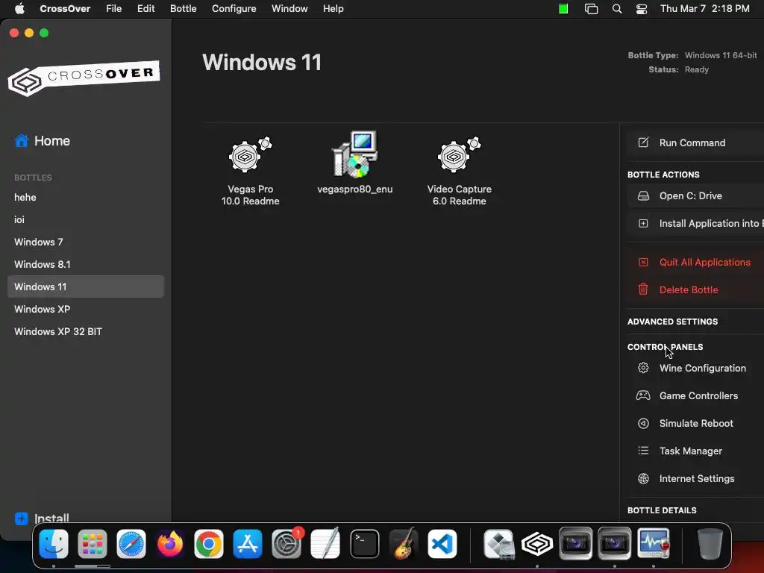
Task: Open Activity Monitor from the Dock
Action: (654, 544)
